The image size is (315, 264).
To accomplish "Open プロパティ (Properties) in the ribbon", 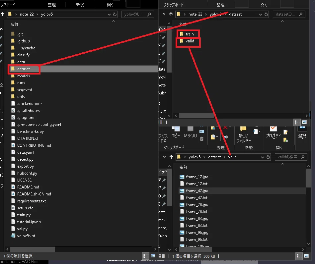I will [274, 132].
